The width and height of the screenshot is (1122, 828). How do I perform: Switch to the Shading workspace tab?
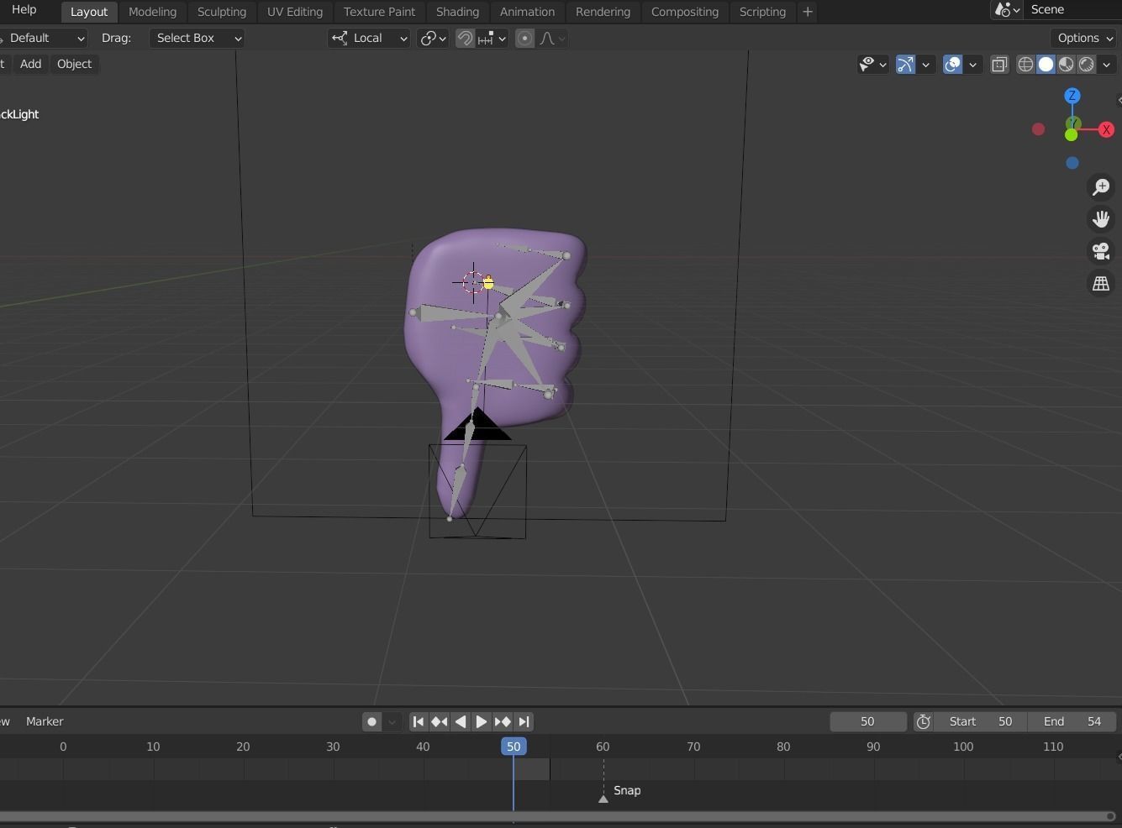pos(457,12)
